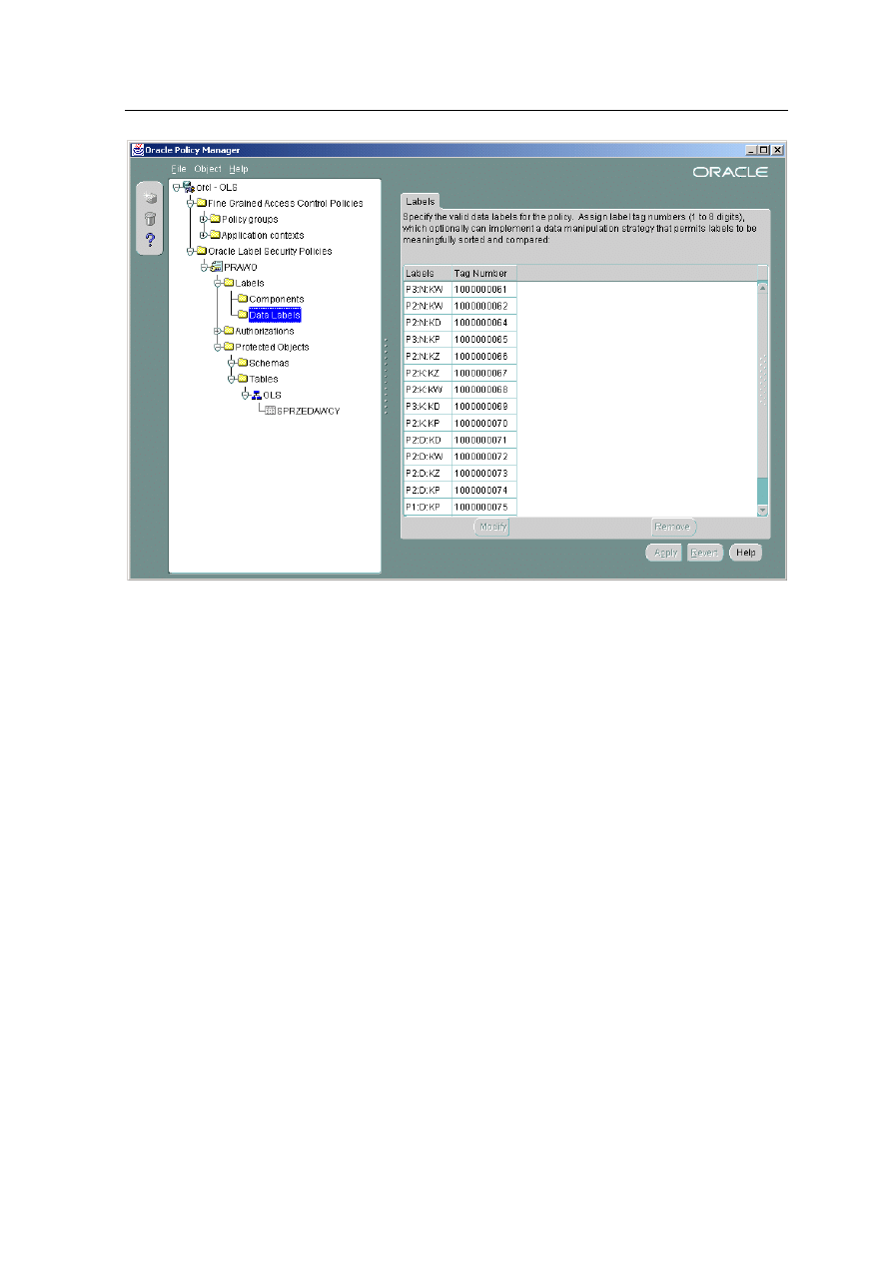
Task: Collapse the Protected Objects node
Action: point(217,347)
